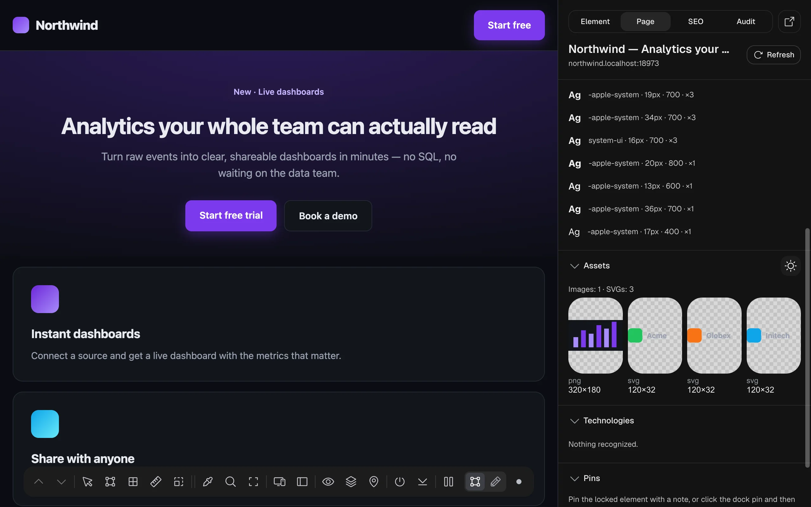Click the Book a demo button

[328, 215]
